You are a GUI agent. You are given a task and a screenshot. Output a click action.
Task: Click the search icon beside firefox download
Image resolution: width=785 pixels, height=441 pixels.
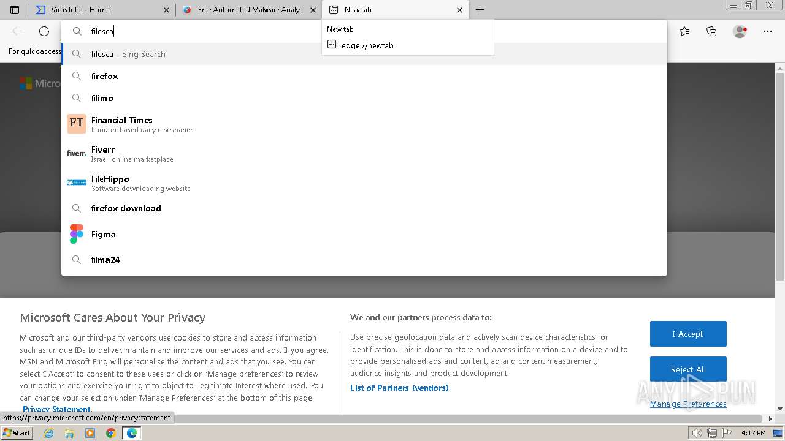tap(77, 208)
